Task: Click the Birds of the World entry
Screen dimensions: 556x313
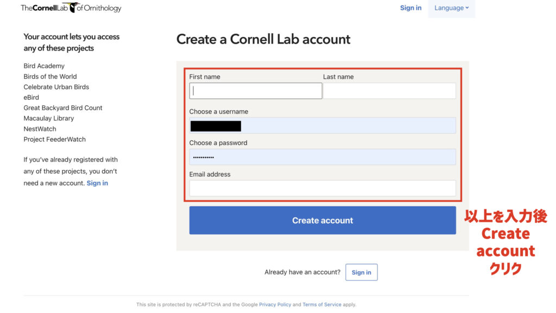Action: click(x=50, y=77)
